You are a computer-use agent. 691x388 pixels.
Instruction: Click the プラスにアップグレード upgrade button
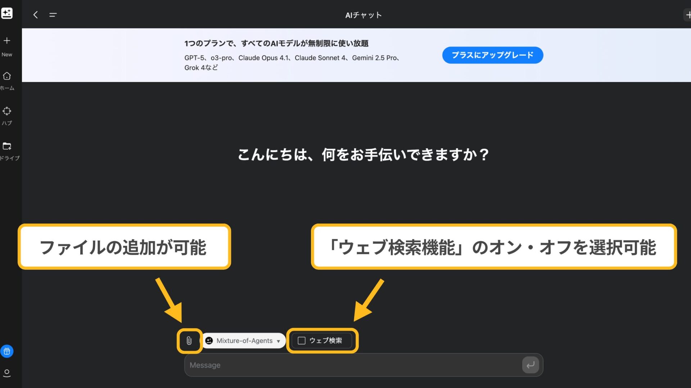point(492,55)
